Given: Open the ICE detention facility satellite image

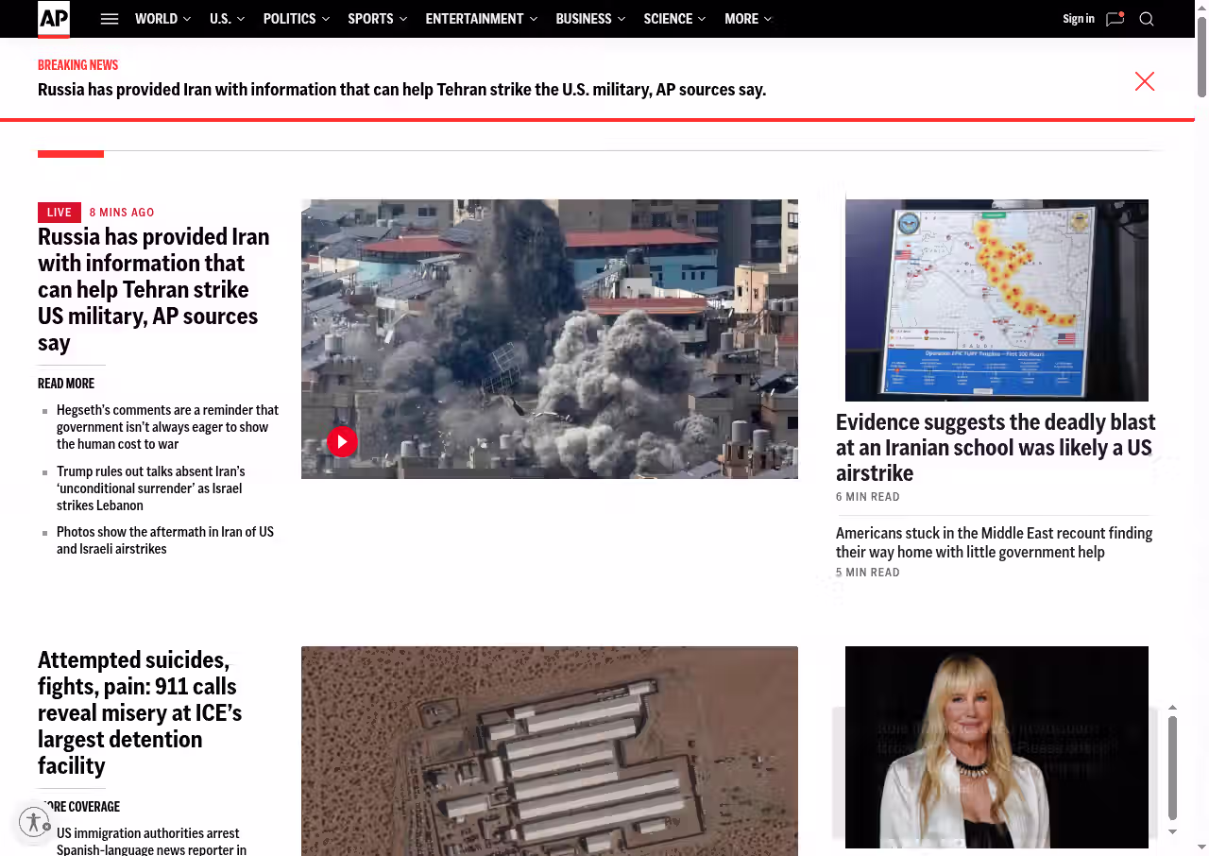Looking at the screenshot, I should 549,751.
